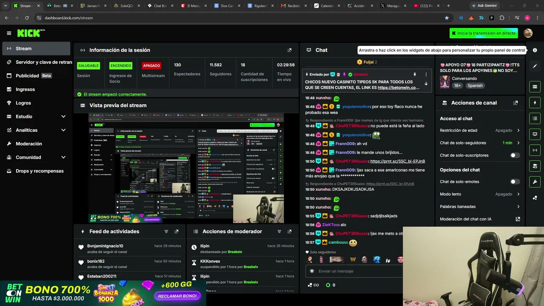Open Servidor y clave de retransmisión
Screen dimensions: 544x306
point(36,62)
